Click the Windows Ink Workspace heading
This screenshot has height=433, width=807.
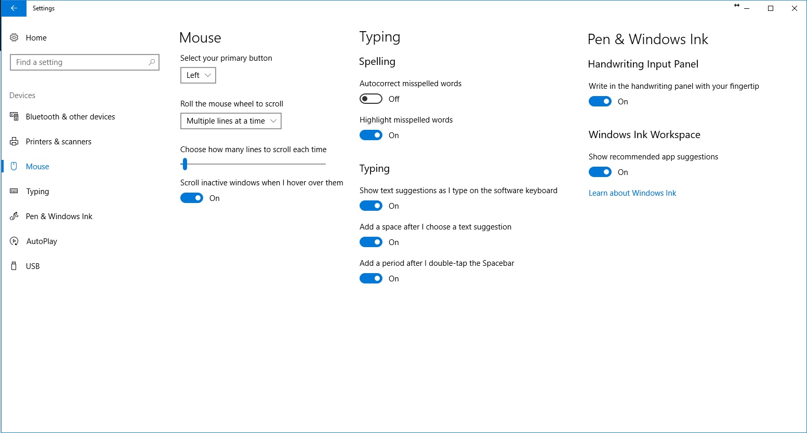point(644,134)
